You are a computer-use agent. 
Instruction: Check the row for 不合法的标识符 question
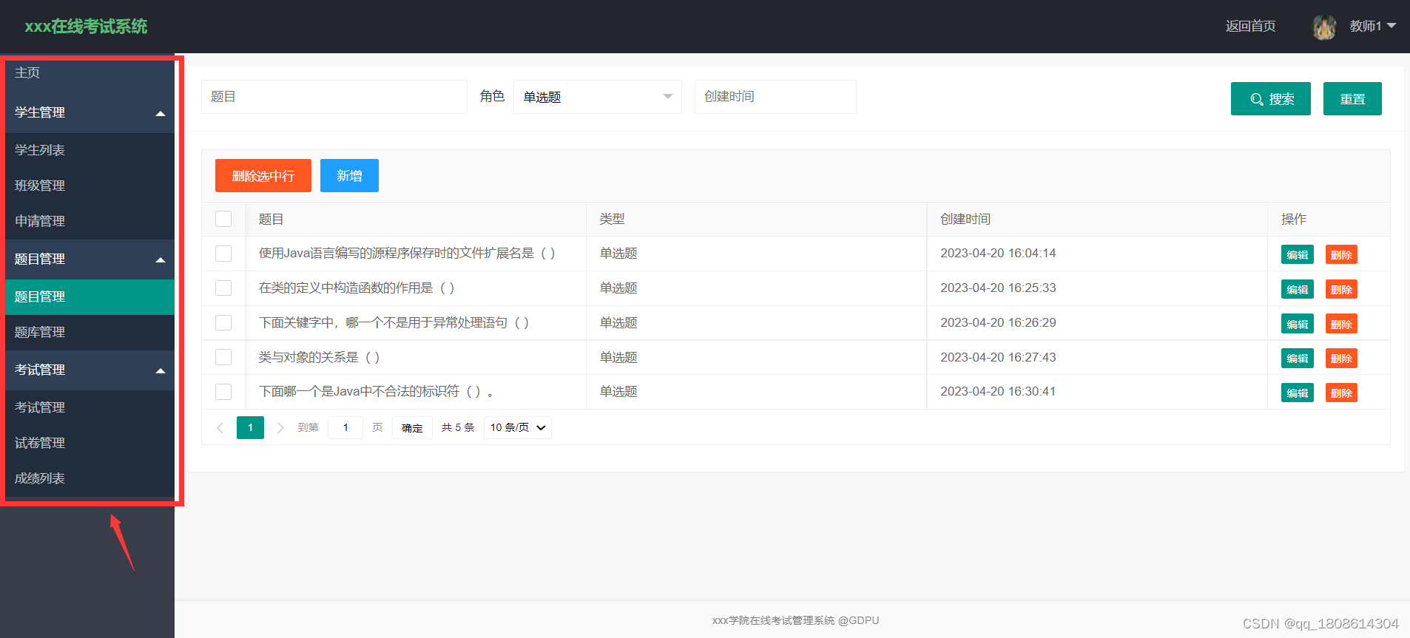[223, 392]
